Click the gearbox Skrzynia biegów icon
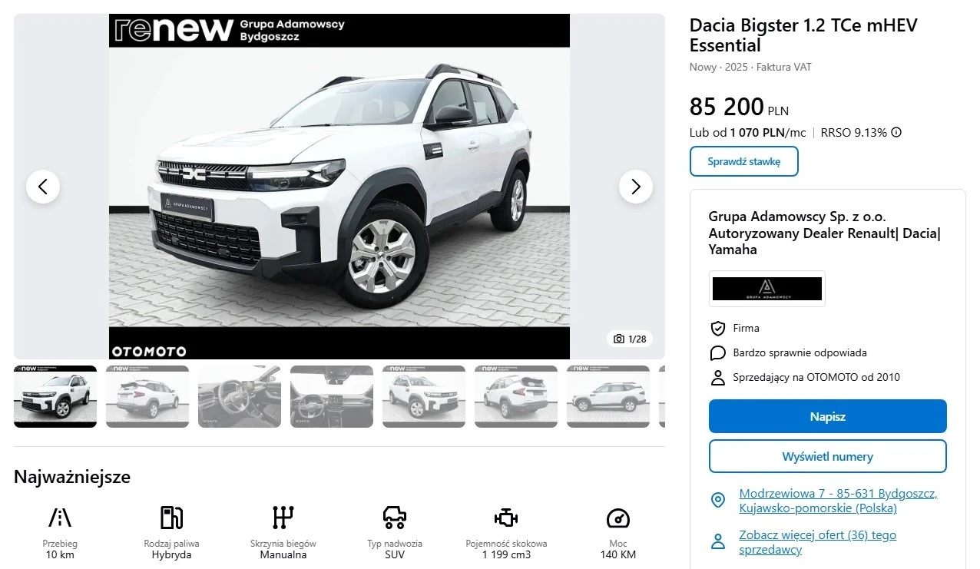 click(283, 518)
